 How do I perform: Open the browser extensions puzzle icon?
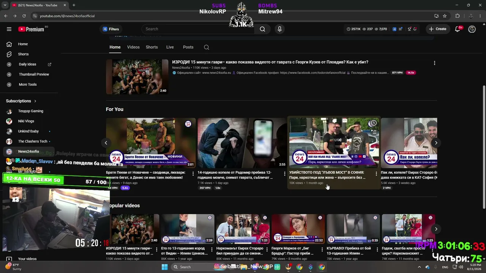coord(458,16)
